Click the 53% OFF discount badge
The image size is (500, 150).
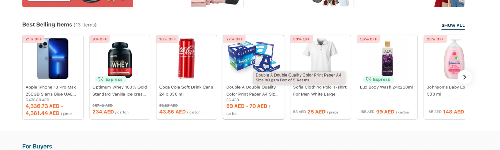pos(301,39)
